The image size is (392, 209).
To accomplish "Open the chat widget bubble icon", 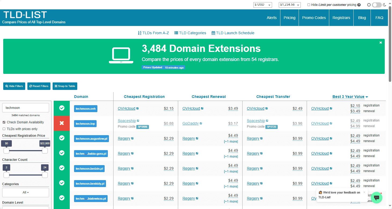I will click(x=376, y=197).
